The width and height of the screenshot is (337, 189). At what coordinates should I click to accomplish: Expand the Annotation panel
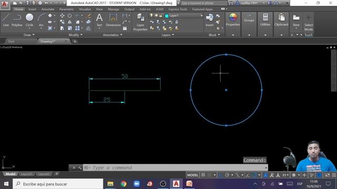[112, 35]
